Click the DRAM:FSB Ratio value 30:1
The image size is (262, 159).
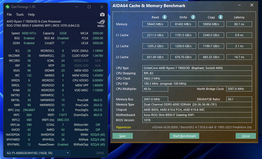point(239,99)
